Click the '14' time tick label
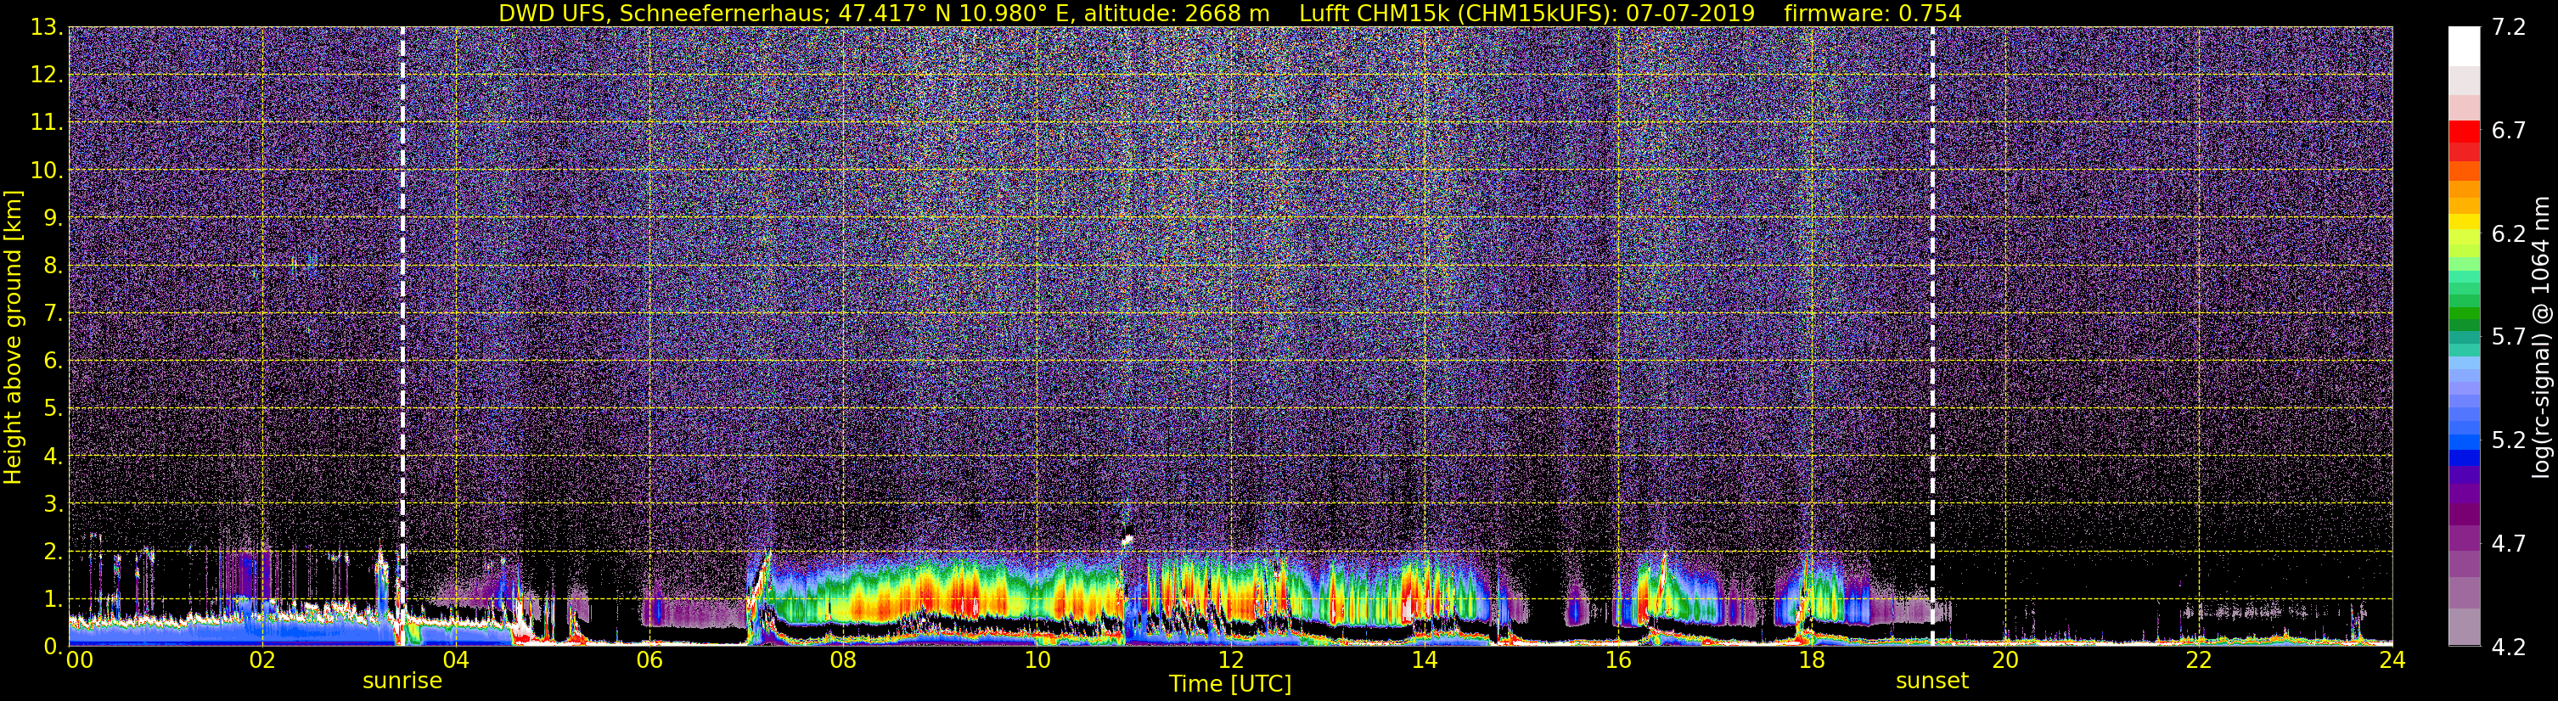 point(1424,661)
